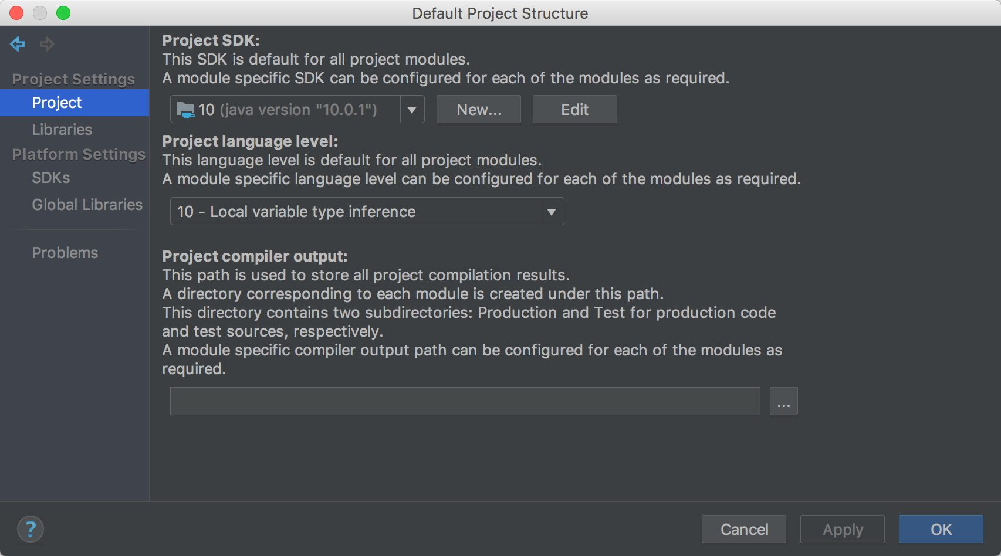This screenshot has height=556, width=1001.
Task: Click the New... SDK button
Action: pyautogui.click(x=479, y=110)
